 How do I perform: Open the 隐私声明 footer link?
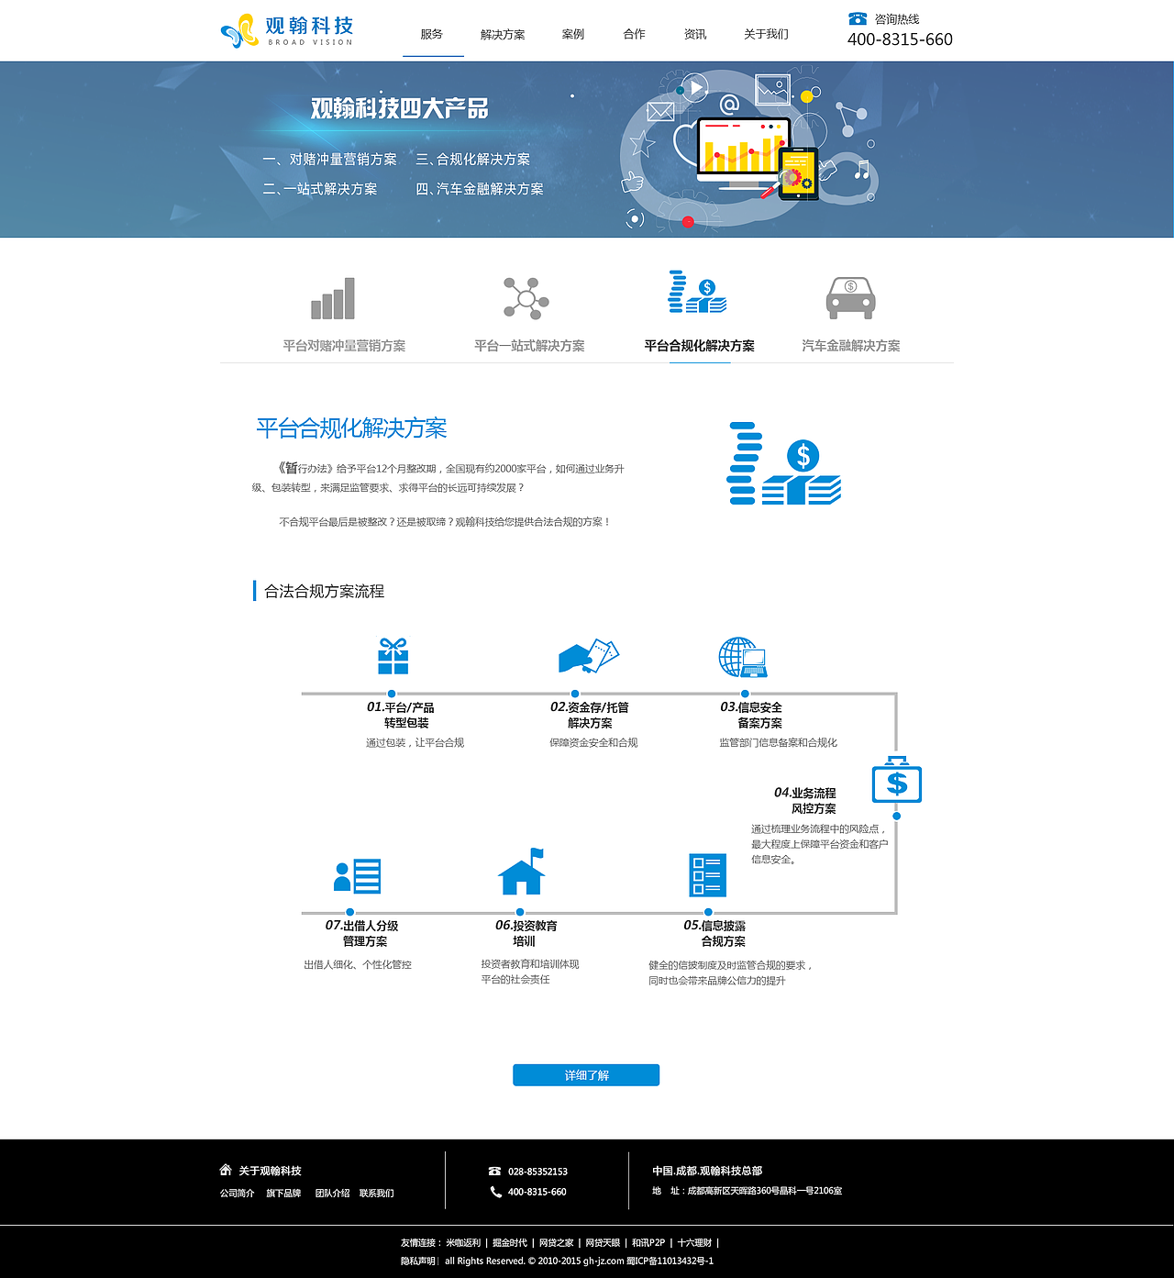[417, 1261]
